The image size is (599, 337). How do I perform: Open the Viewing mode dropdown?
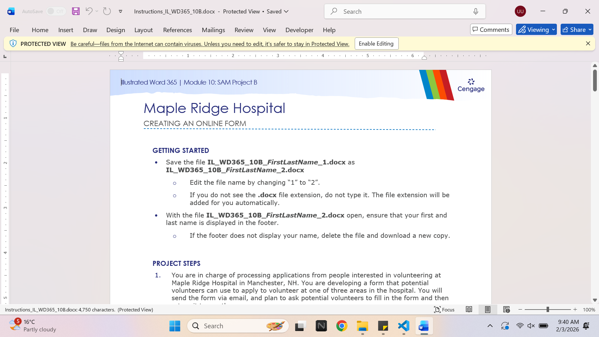tap(536, 29)
